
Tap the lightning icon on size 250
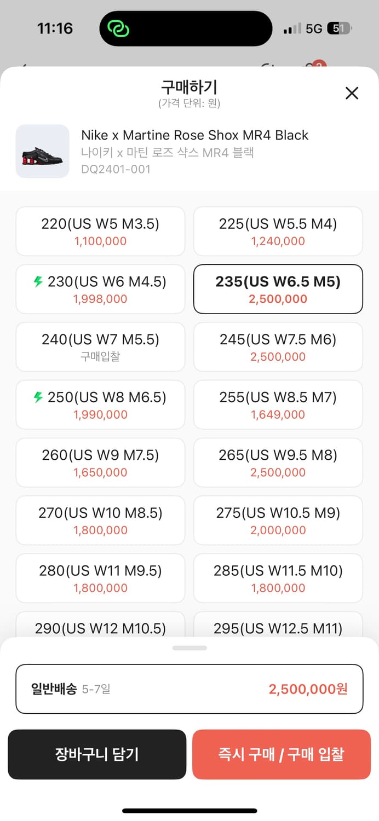(38, 397)
